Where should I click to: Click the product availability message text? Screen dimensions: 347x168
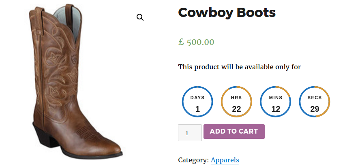[240, 67]
